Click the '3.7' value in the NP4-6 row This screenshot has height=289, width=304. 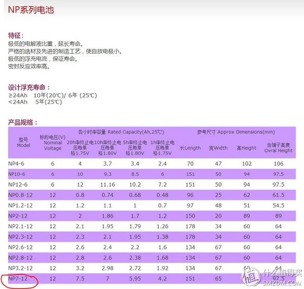click(107, 163)
